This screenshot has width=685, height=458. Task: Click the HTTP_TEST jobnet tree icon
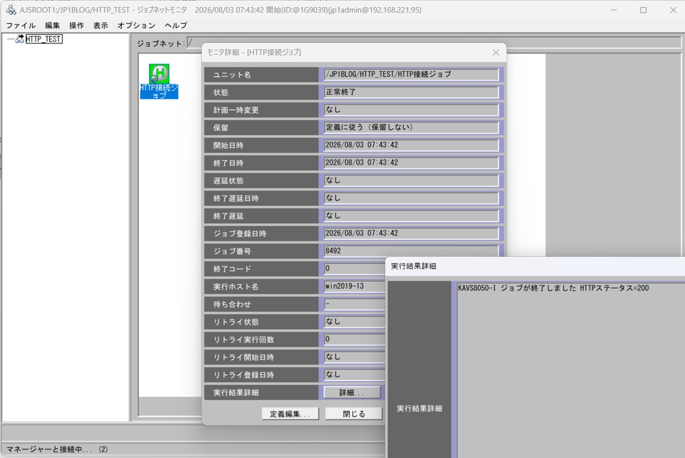(19, 39)
